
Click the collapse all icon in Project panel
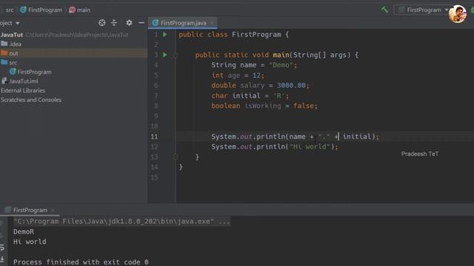(114, 23)
